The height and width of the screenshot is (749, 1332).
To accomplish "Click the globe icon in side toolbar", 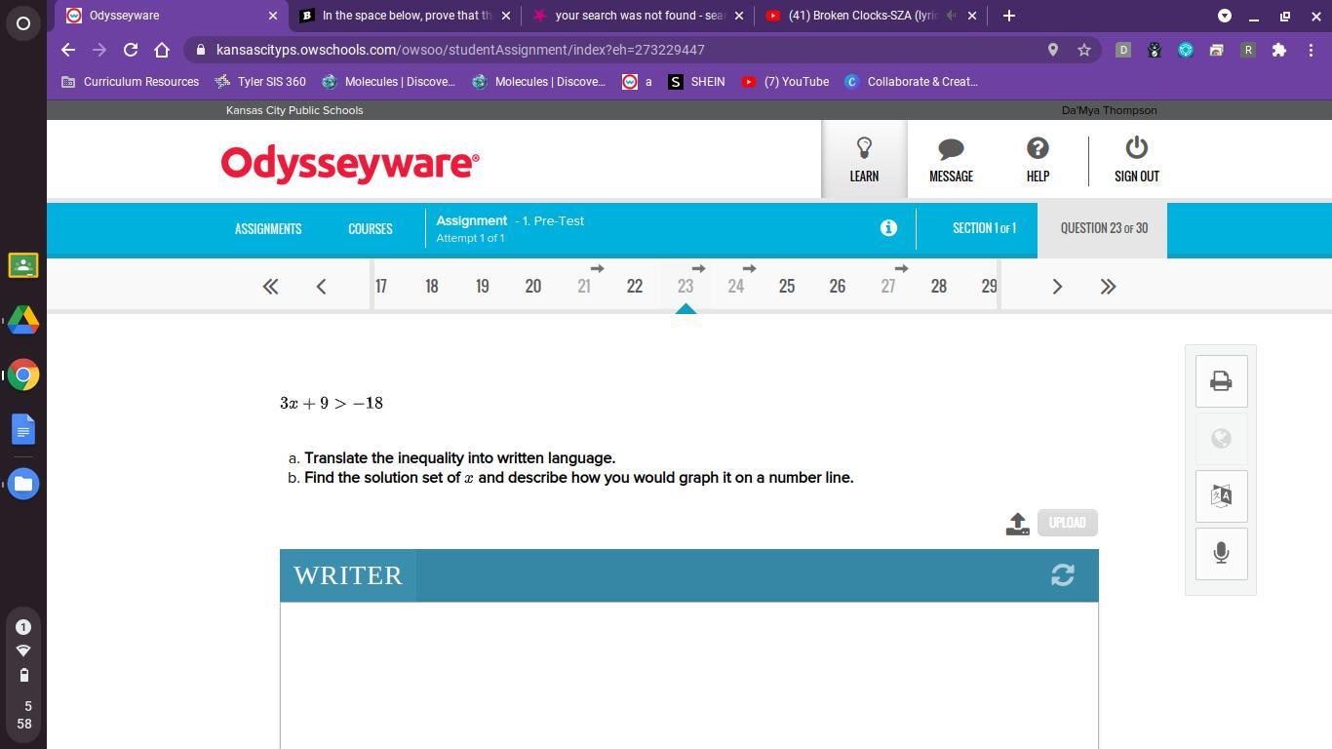I will 1221,439.
